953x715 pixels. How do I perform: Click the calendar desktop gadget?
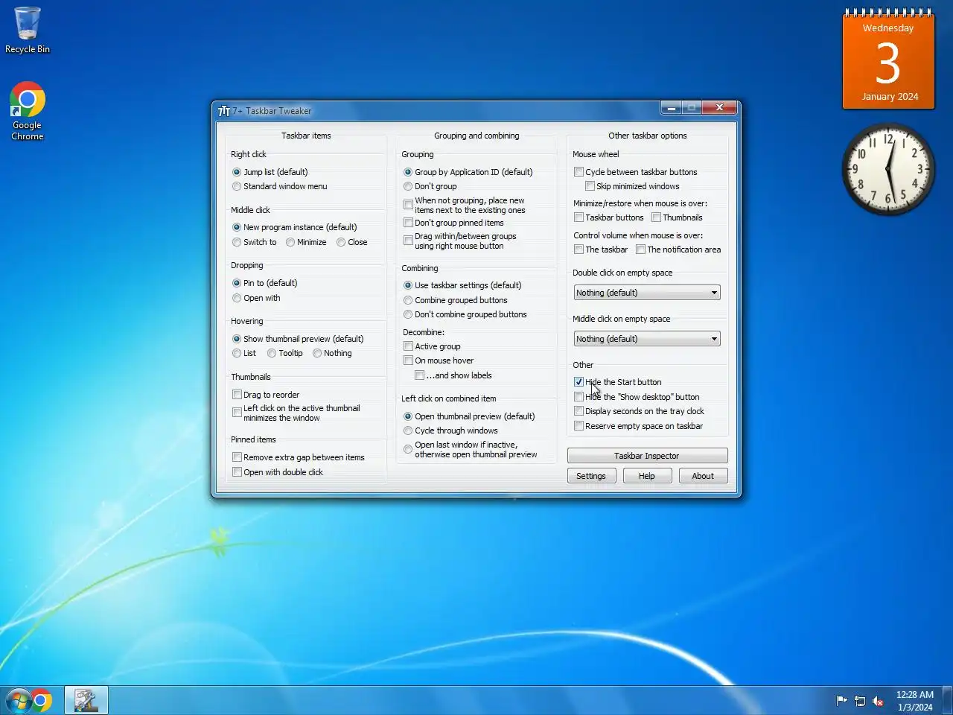(x=888, y=60)
